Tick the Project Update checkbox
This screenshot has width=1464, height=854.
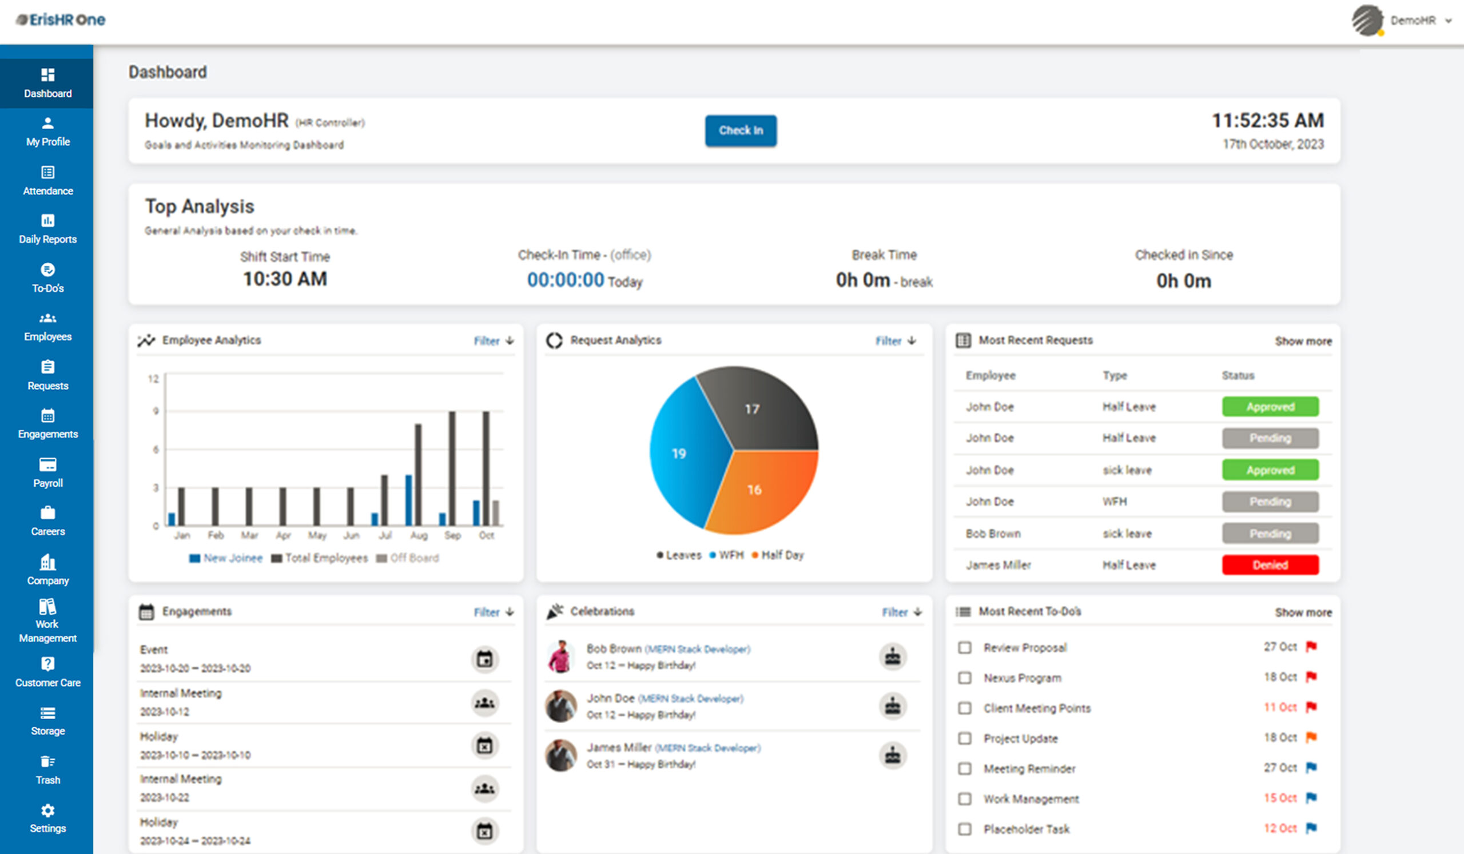965,739
